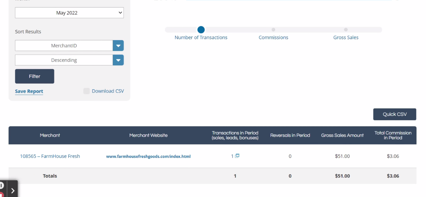This screenshot has height=197, width=426.
Task: Click the $3.06 commission cell for FarmHouse Fresh
Action: point(393,156)
